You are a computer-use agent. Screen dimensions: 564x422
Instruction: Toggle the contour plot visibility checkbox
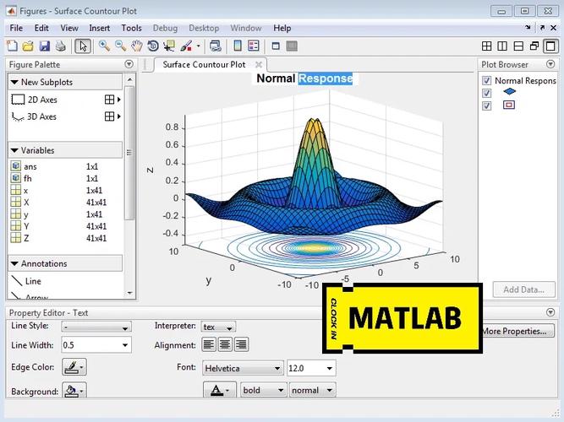click(x=486, y=105)
